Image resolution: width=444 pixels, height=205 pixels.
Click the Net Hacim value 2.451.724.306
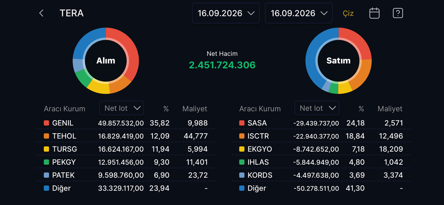[222, 65]
